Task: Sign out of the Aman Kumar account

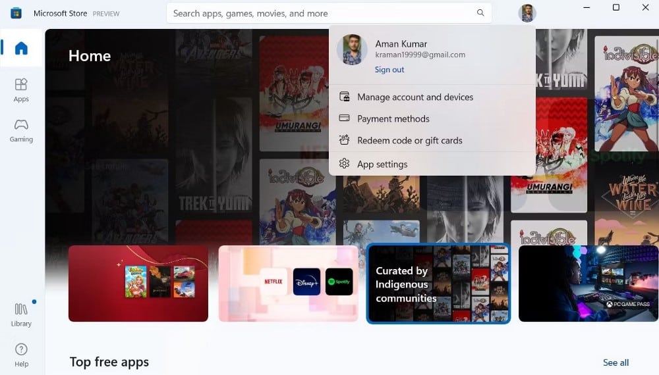Action: [389, 70]
